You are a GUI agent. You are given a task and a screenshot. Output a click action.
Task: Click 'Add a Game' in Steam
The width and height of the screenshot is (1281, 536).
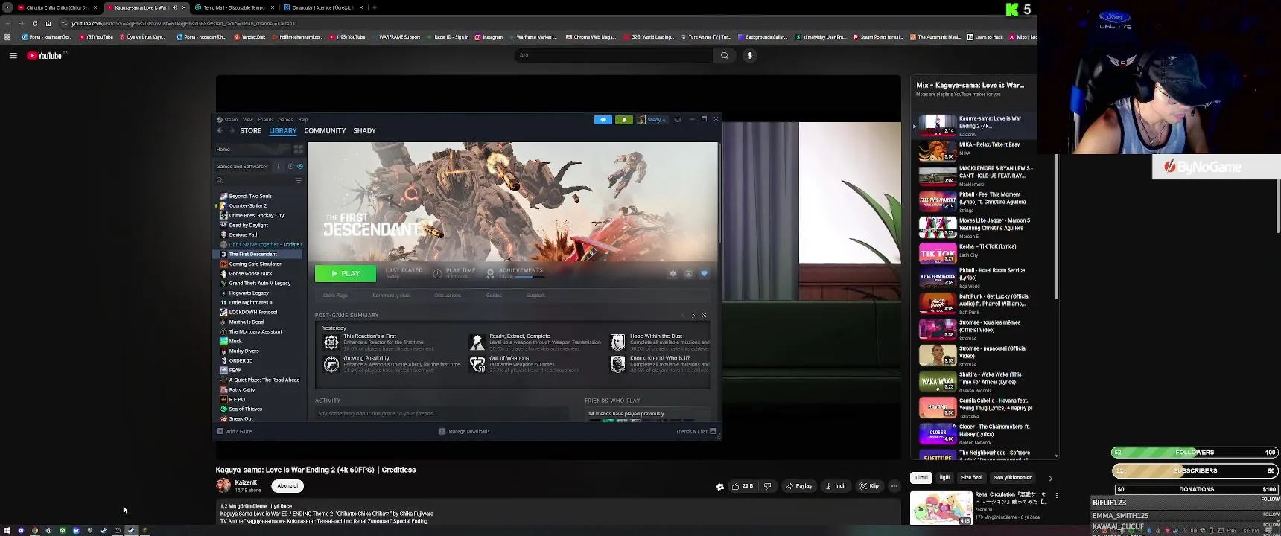click(x=235, y=431)
